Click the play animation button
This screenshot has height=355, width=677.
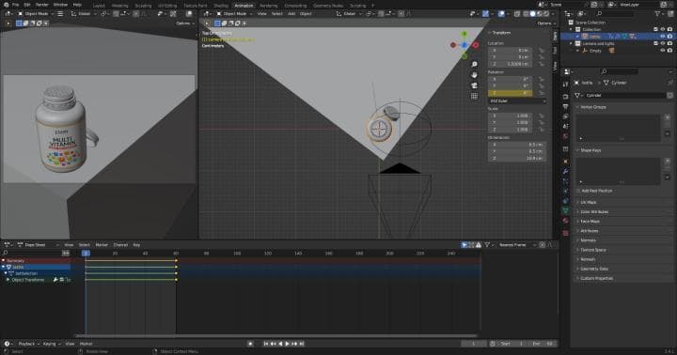click(x=287, y=344)
